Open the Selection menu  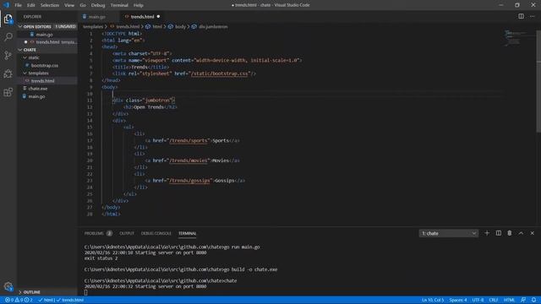pyautogui.click(x=50, y=5)
